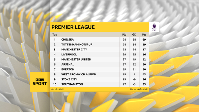This screenshot has width=199, height=112.
Task: Click the BBC Sport logo
Action: click(x=40, y=82)
